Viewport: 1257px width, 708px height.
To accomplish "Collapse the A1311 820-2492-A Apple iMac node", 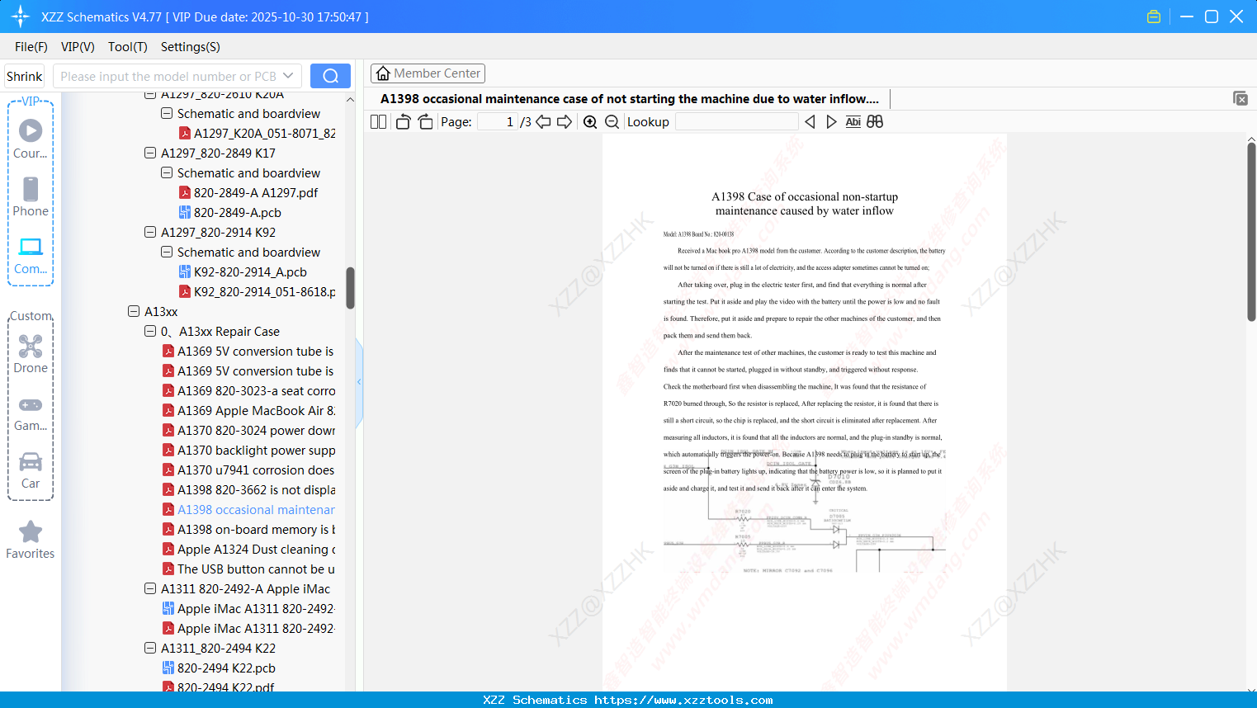I will (x=150, y=589).
